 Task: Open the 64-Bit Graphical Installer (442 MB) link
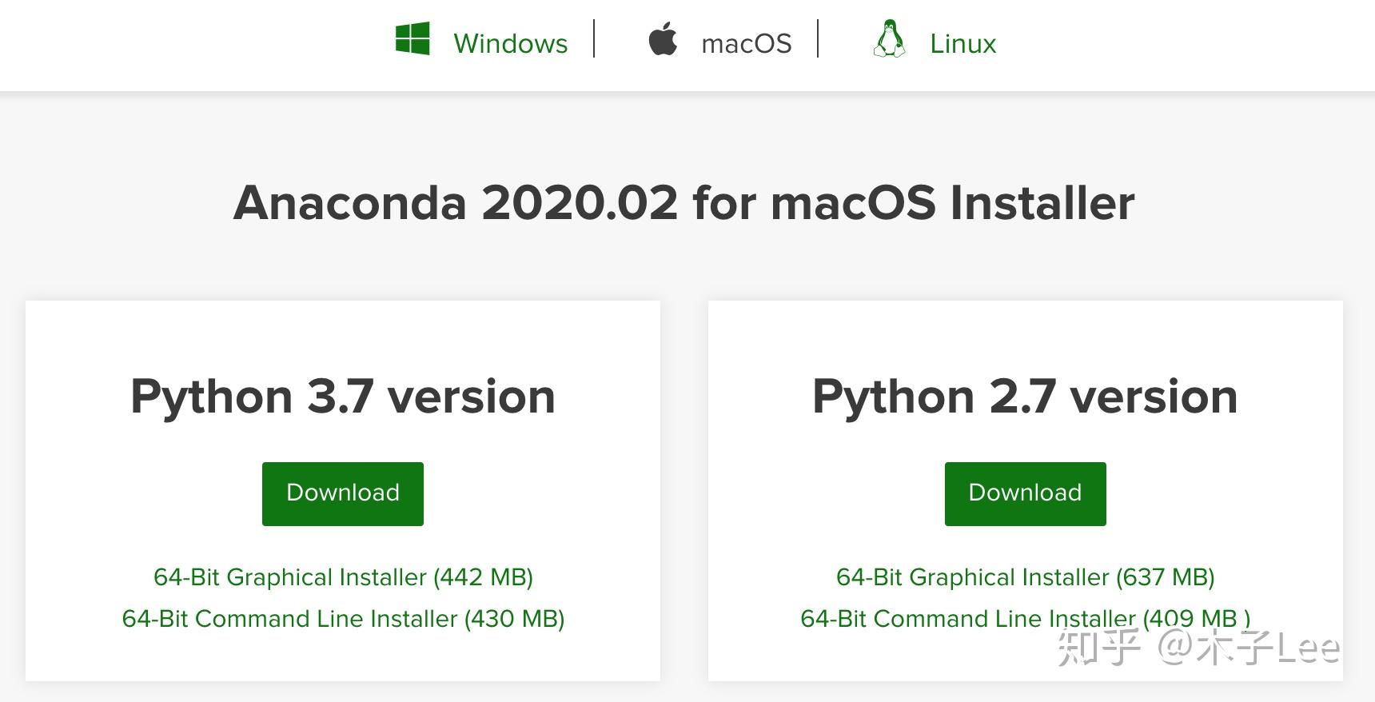pyautogui.click(x=342, y=577)
